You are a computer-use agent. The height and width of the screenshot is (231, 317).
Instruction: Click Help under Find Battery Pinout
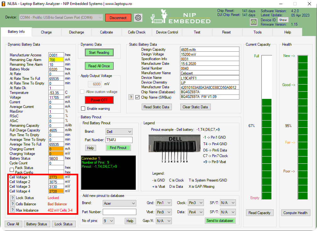(90, 148)
